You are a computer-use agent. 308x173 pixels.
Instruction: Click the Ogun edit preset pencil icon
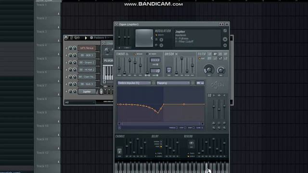225,31
